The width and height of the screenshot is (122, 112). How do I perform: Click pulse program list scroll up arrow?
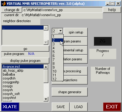tap(46, 67)
